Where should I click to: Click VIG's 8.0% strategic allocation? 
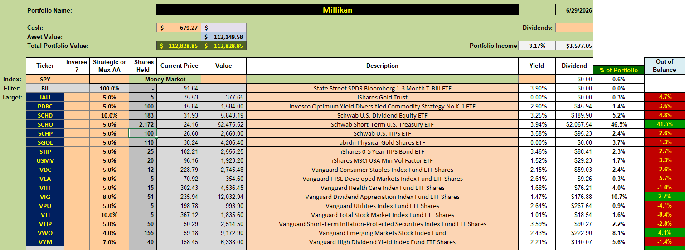tap(109, 197)
